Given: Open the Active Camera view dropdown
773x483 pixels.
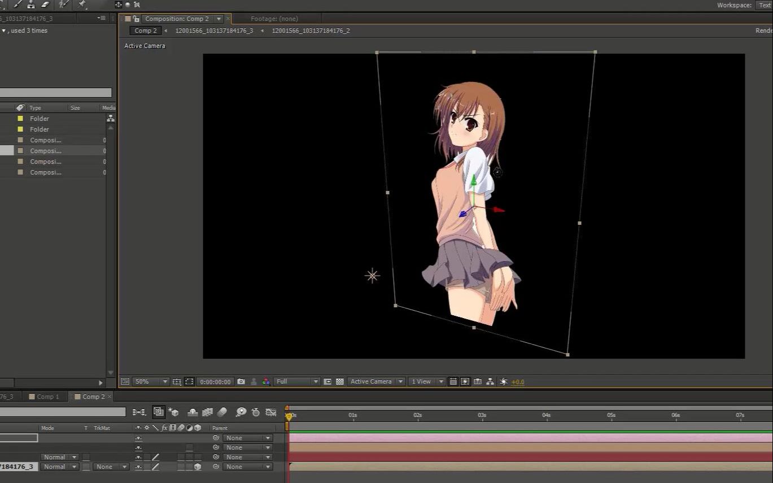Looking at the screenshot, I should (x=376, y=382).
